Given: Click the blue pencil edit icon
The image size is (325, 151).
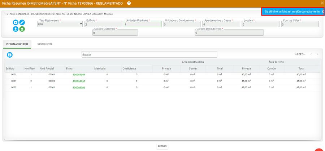Looking at the screenshot, I should point(22,22).
